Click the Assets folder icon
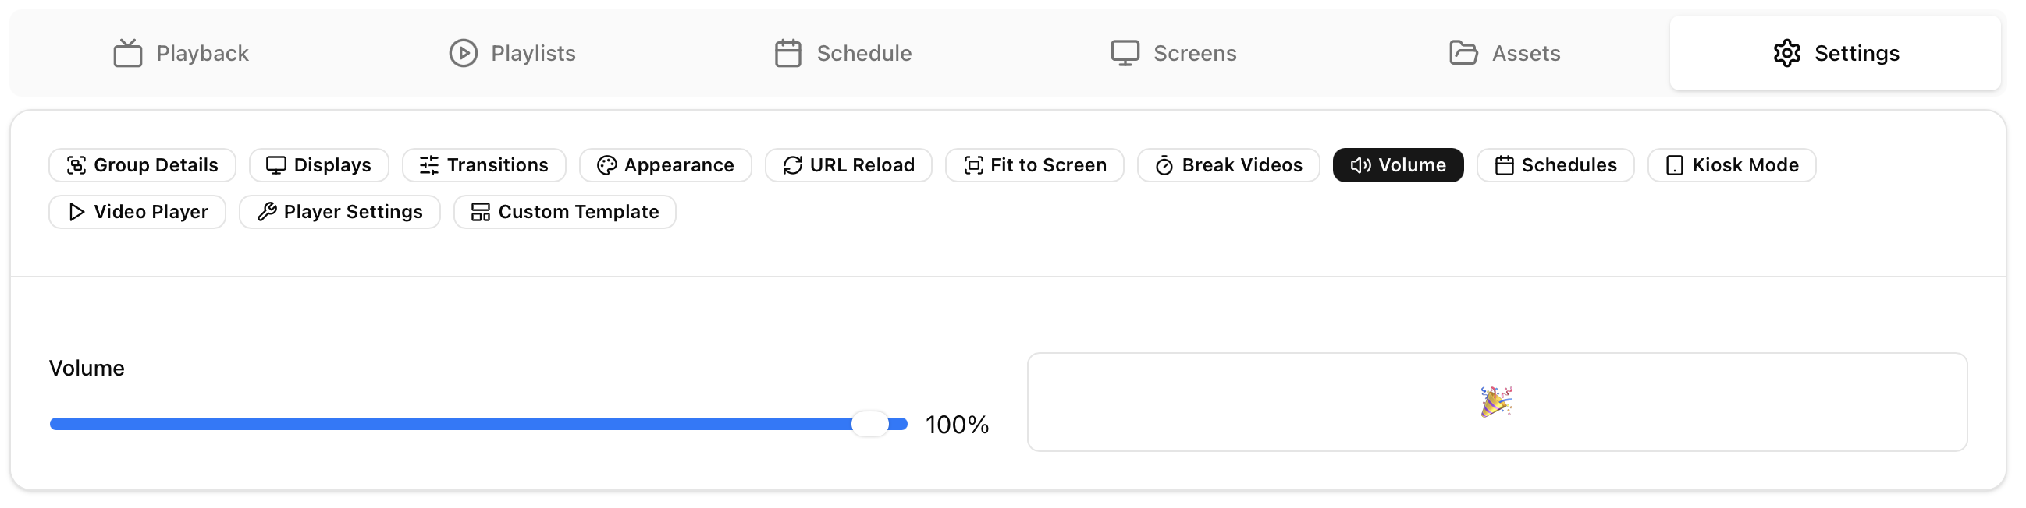This screenshot has height=508, width=2026. [x=1463, y=54]
